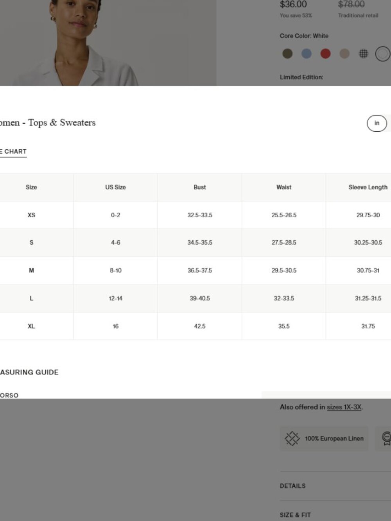Image resolution: width=391 pixels, height=521 pixels.
Task: Click the Sleeve Length column header
Action: click(x=368, y=187)
